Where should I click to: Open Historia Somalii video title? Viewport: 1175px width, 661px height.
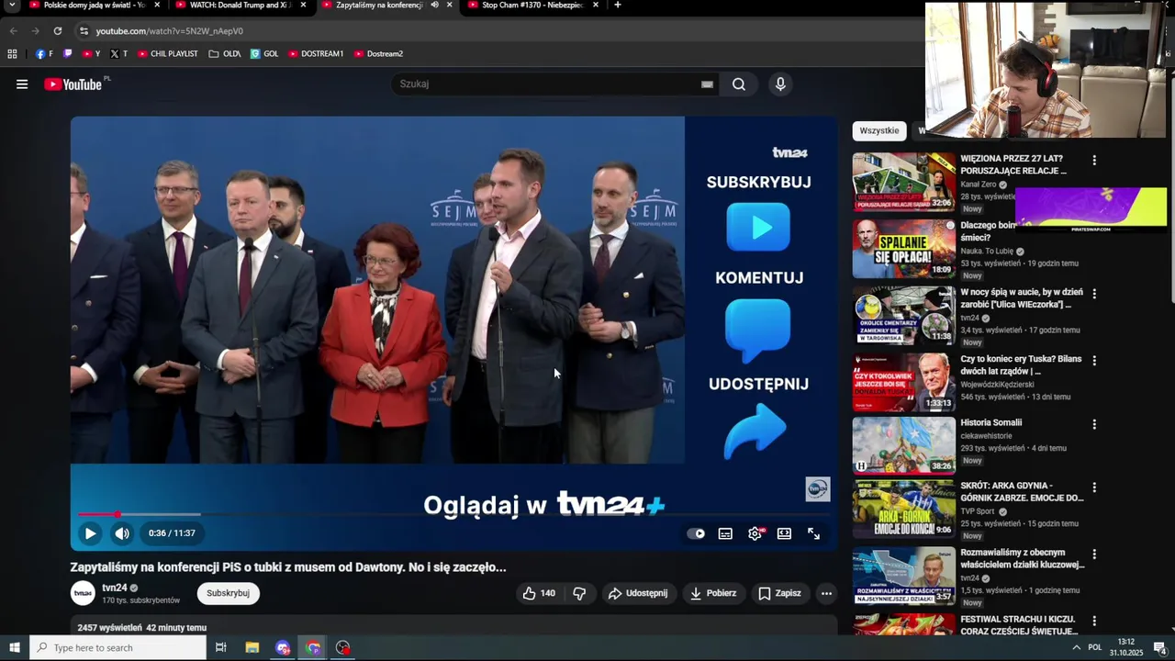(x=991, y=422)
